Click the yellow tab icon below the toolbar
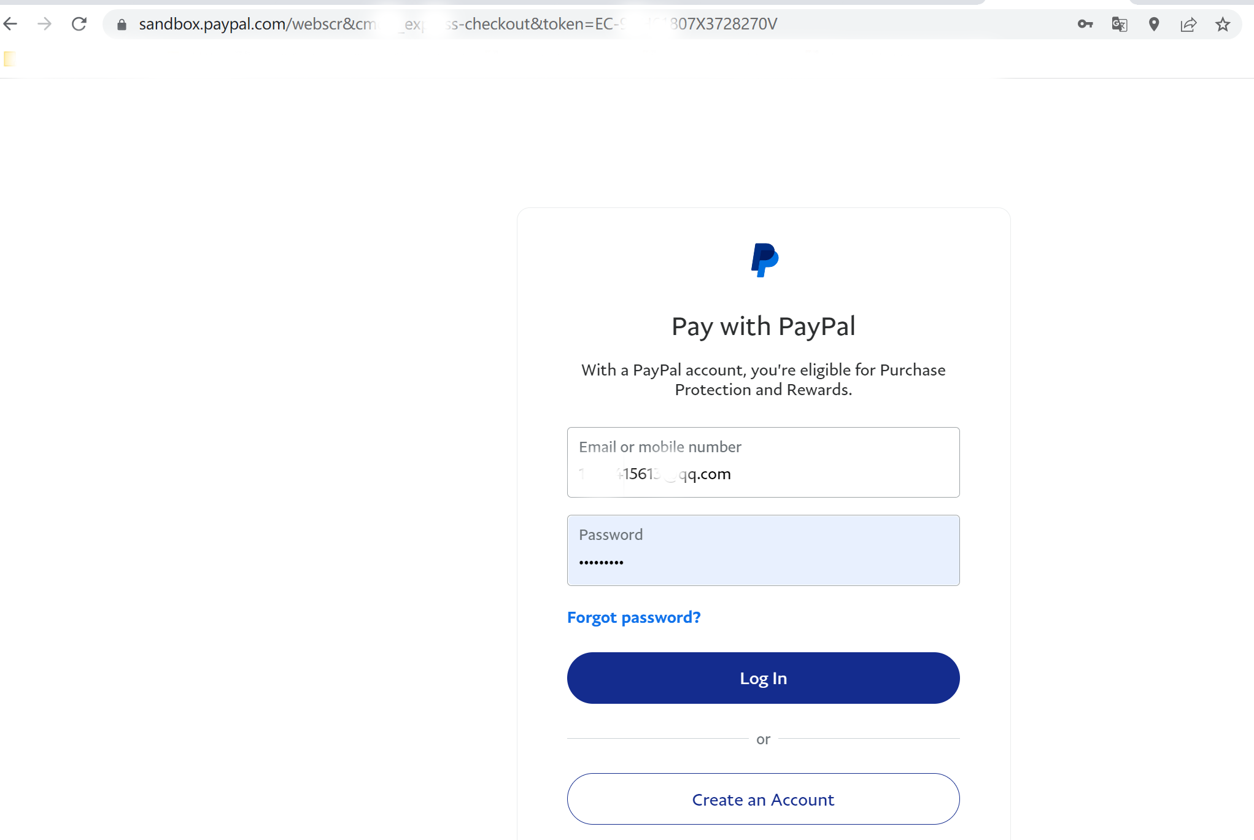Image resolution: width=1254 pixels, height=840 pixels. click(9, 58)
